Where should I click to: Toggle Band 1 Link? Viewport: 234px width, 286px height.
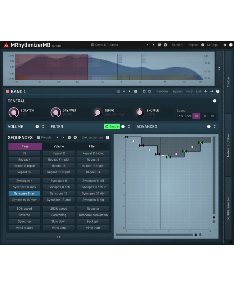click(x=199, y=91)
